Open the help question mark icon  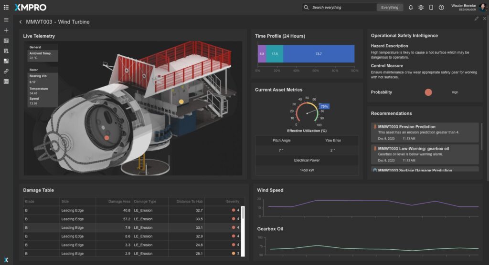(x=441, y=7)
